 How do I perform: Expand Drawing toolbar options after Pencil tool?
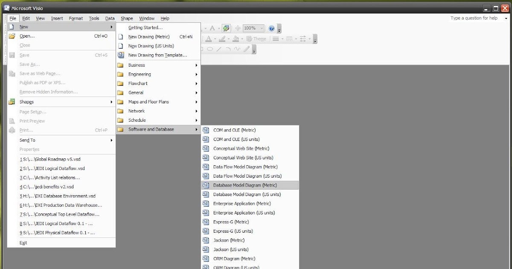tap(254, 50)
